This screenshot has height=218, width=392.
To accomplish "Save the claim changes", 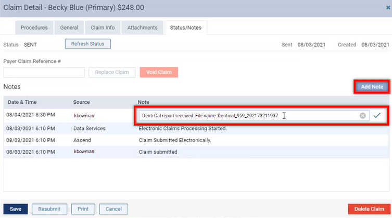I will [x=16, y=209].
